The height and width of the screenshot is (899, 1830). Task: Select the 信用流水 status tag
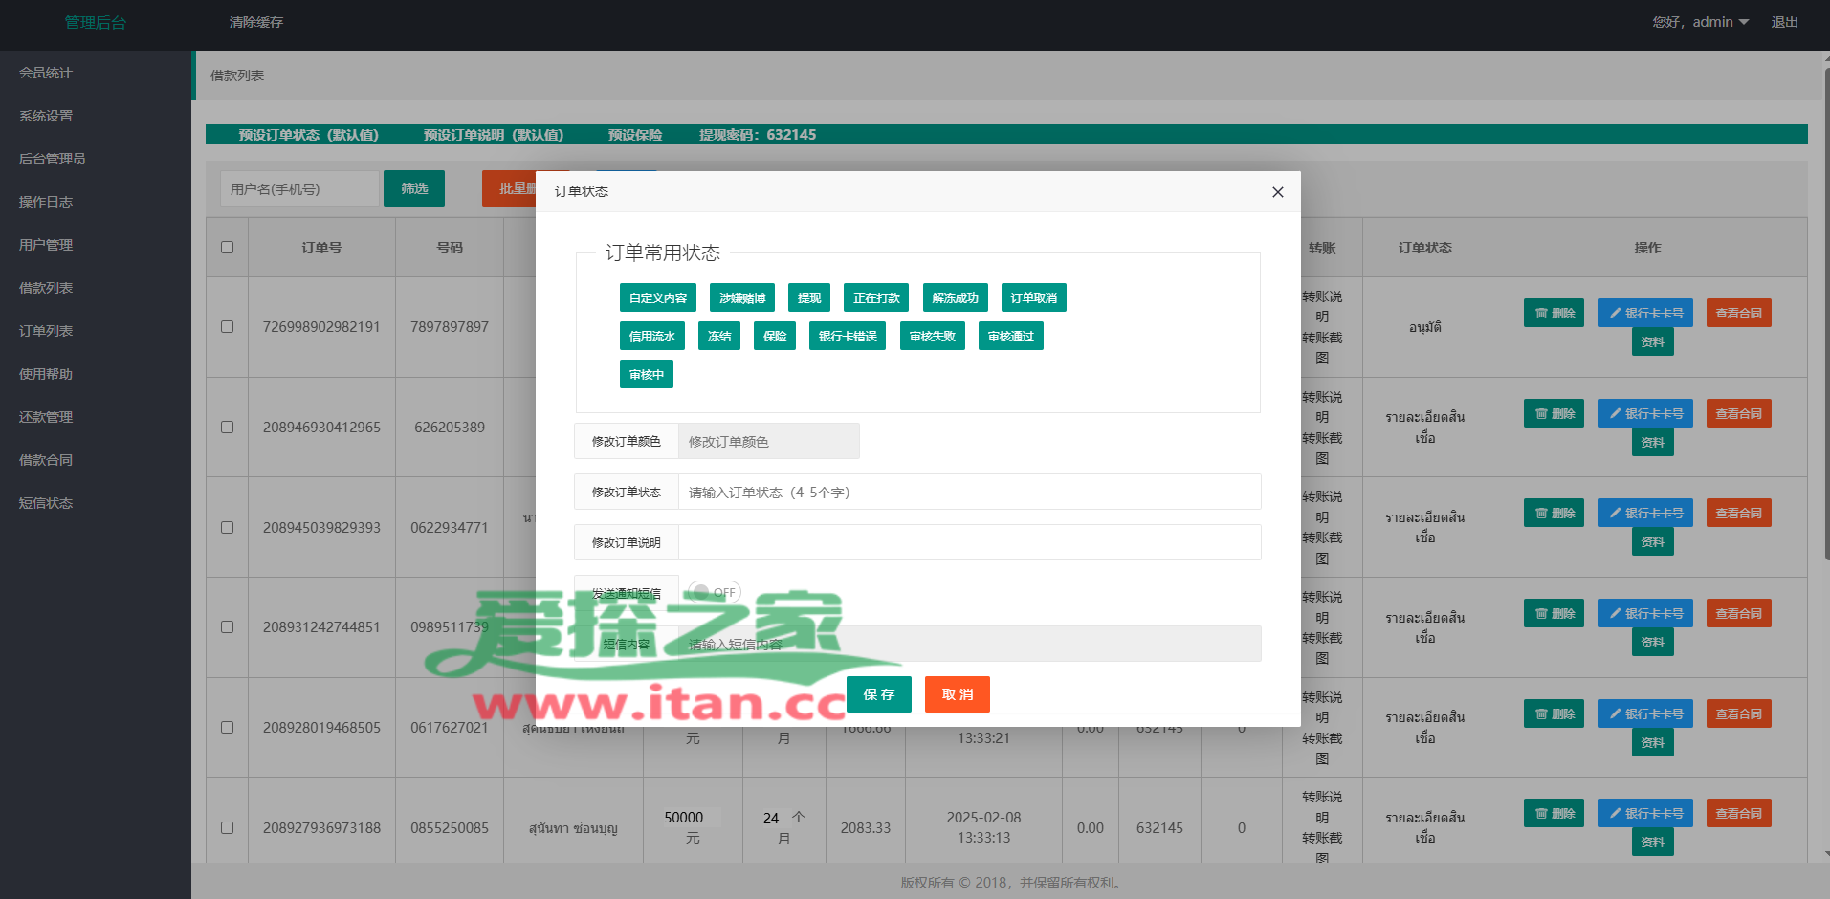652,336
